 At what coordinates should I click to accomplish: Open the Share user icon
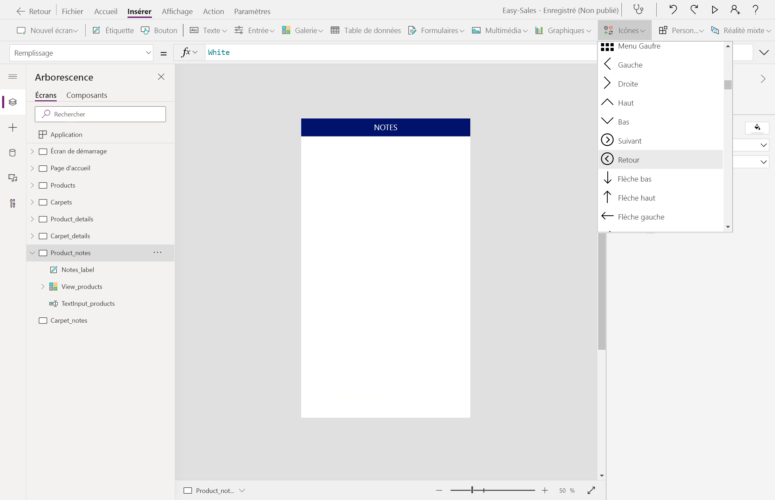click(x=735, y=10)
